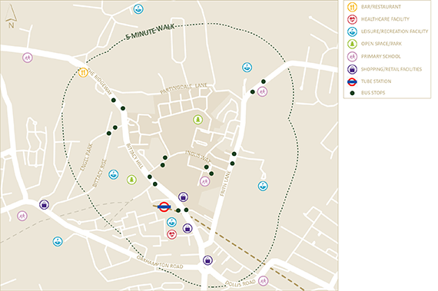Click the Bus Stops green dot in legend
Image resolution: width=438 pixels, height=291 pixels.
(x=352, y=93)
